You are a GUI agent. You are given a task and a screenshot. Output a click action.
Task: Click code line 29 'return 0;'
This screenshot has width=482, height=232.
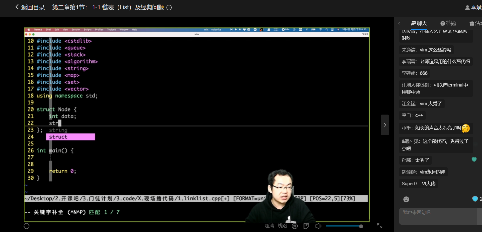[x=63, y=171]
